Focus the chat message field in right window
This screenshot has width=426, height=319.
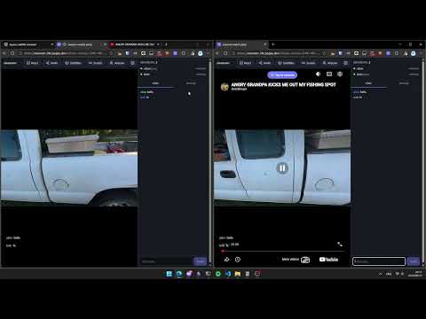coord(379,261)
